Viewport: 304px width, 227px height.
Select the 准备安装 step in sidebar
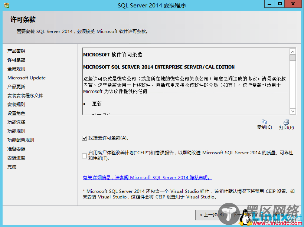[16, 149]
